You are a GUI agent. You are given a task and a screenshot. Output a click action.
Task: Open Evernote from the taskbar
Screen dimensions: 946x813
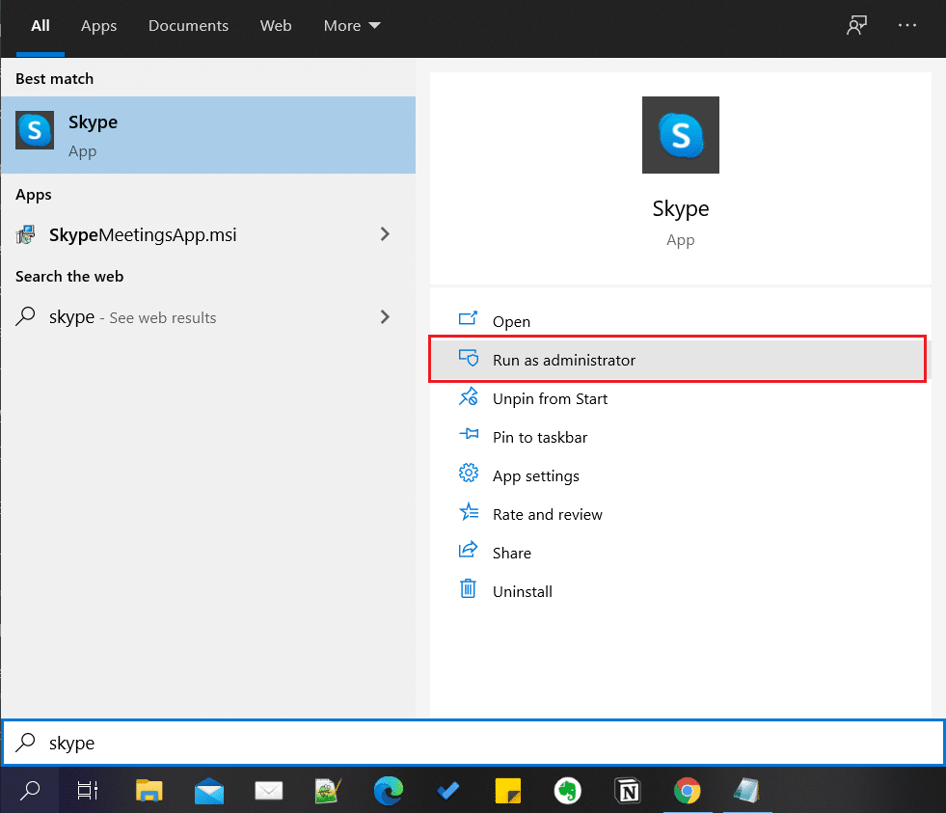tap(567, 791)
